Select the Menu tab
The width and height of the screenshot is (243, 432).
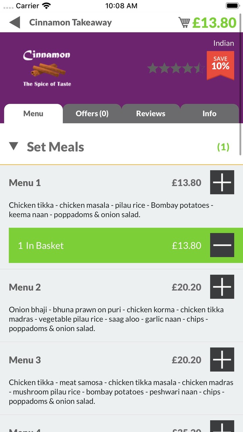33,114
